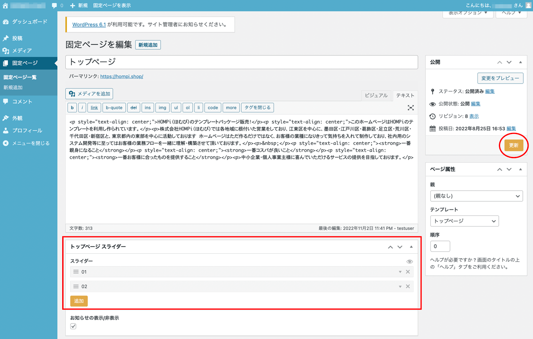Open the 親 page dropdown

point(476,196)
